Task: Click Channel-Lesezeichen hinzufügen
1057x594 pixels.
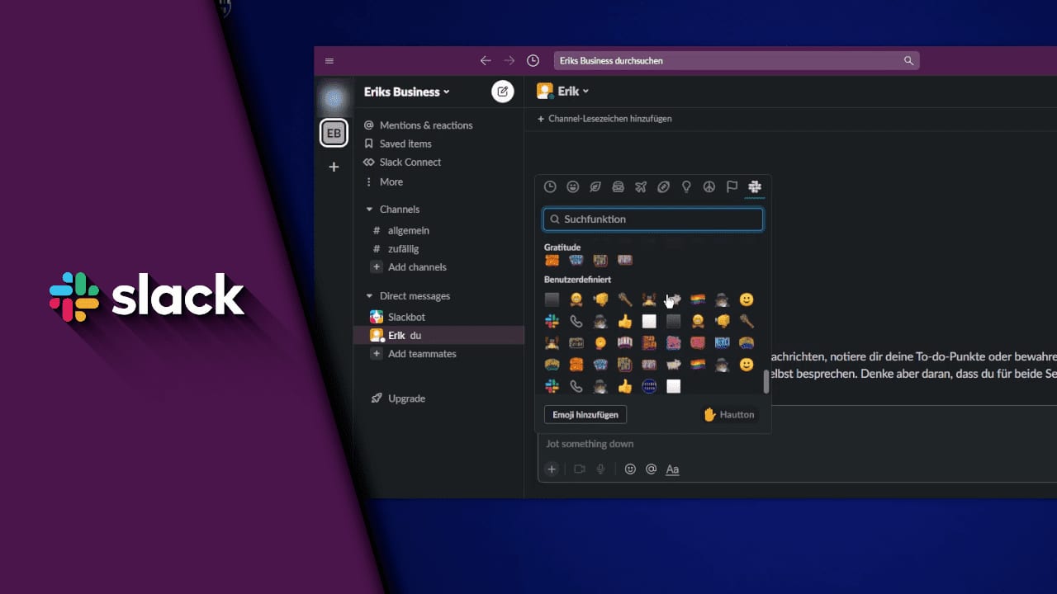Action: click(604, 119)
